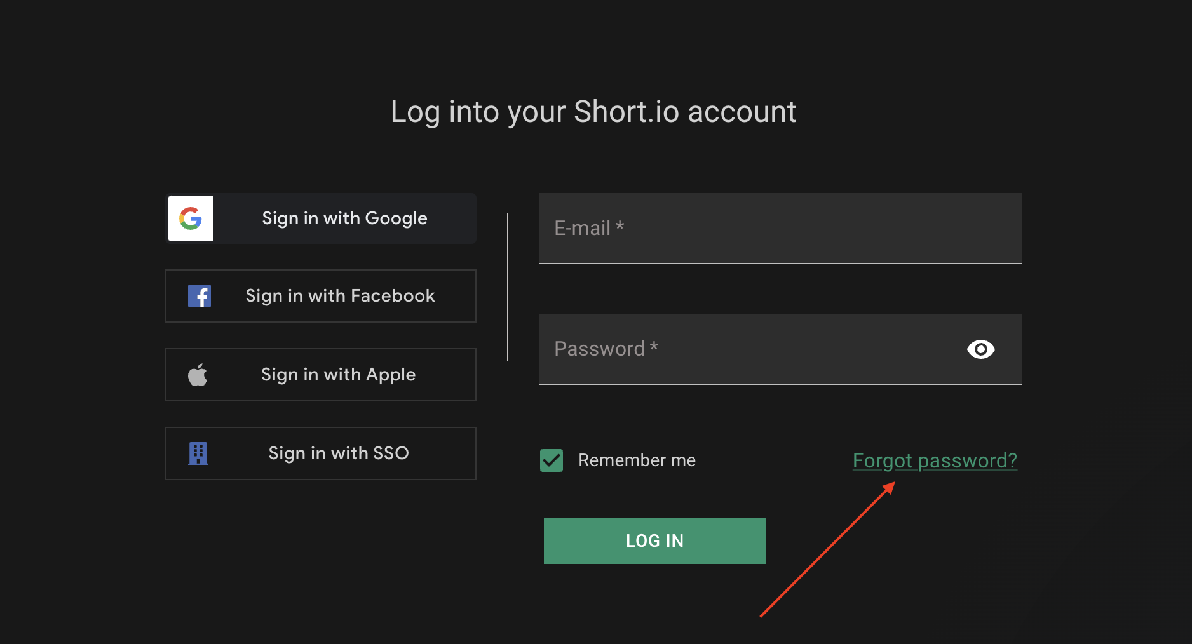Image resolution: width=1192 pixels, height=644 pixels.
Task: Click the Google logo icon
Action: 191,218
